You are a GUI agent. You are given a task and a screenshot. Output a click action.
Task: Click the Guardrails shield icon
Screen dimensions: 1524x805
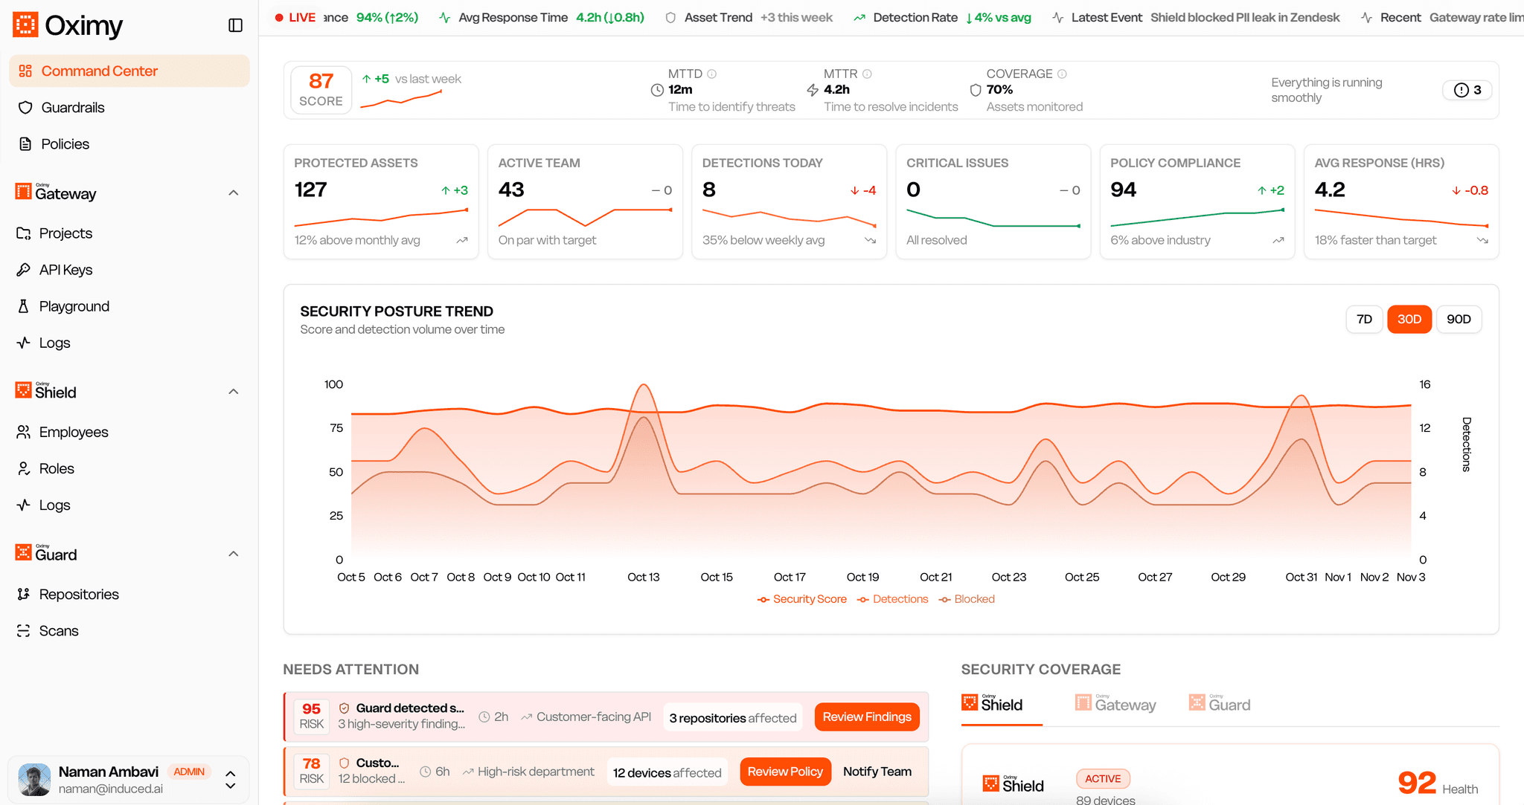pos(25,108)
